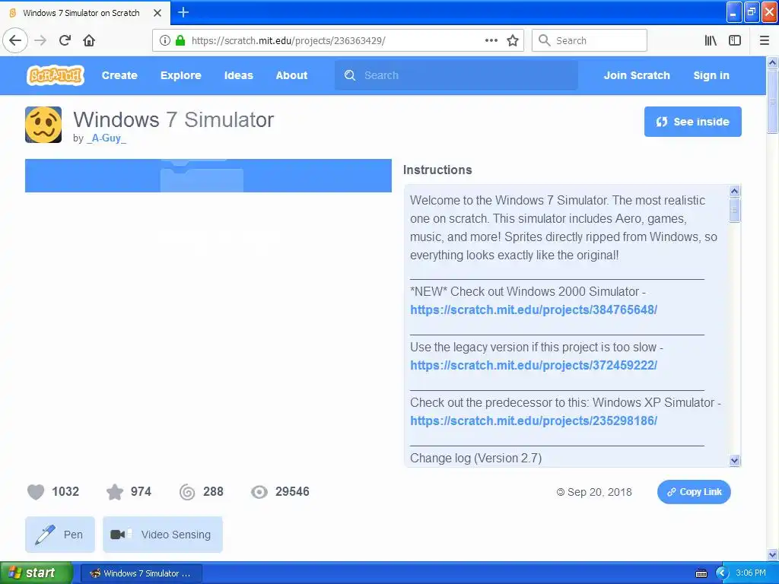The height and width of the screenshot is (584, 779).
Task: Click the keyboard icon in system tray
Action: click(x=701, y=573)
